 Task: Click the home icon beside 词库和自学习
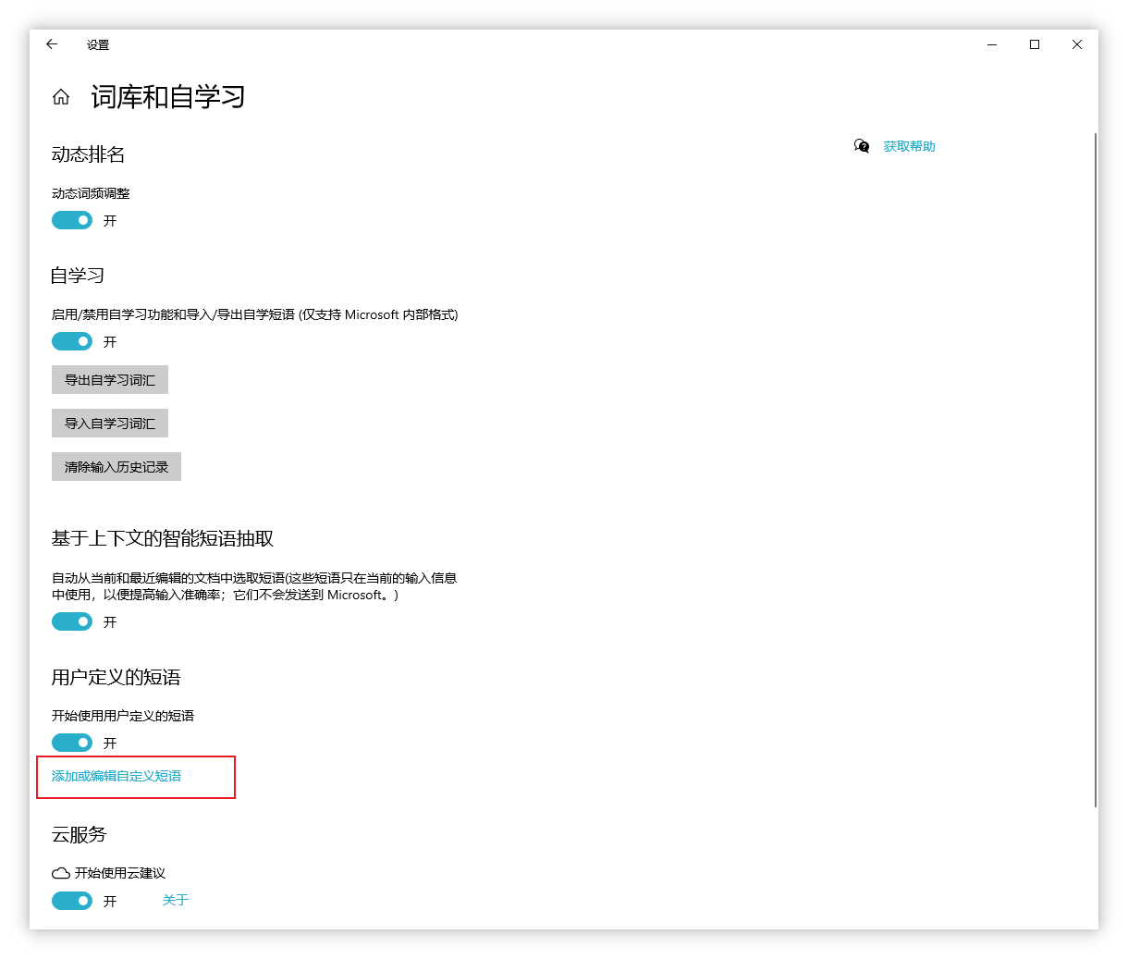pyautogui.click(x=60, y=96)
